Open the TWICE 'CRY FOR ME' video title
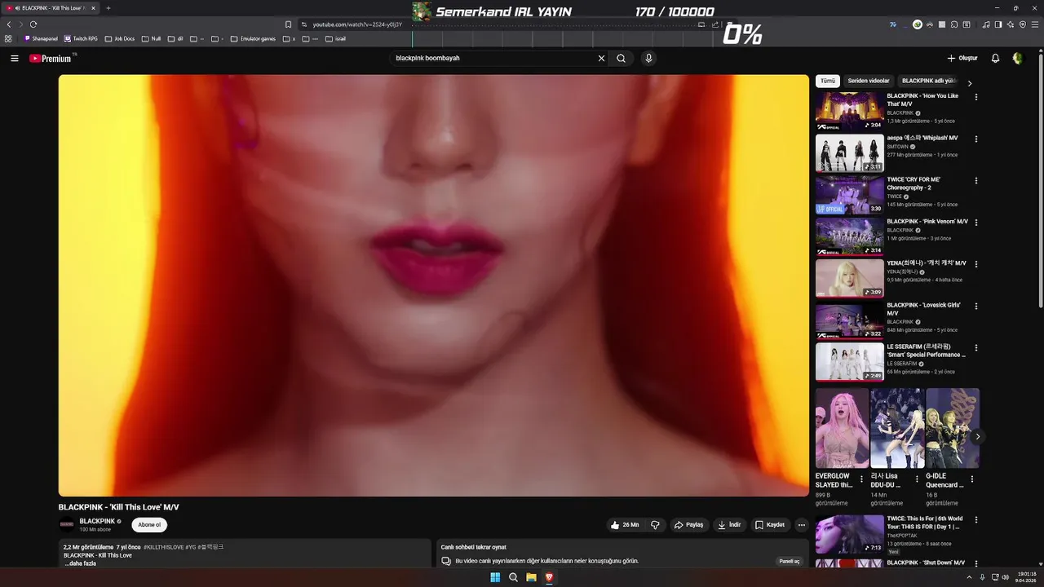 [915, 183]
